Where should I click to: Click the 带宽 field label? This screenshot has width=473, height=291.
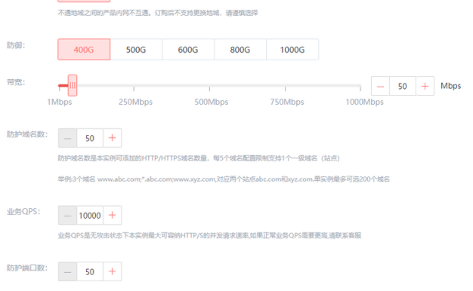(16, 82)
